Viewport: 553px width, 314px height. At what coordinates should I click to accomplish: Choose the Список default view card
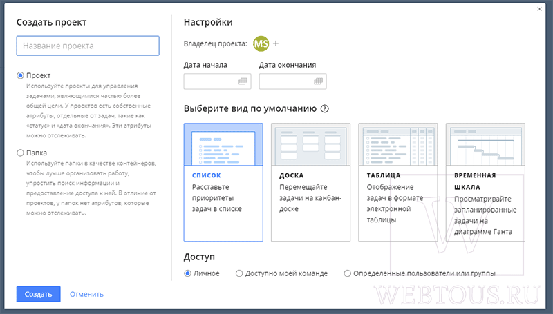223,182
